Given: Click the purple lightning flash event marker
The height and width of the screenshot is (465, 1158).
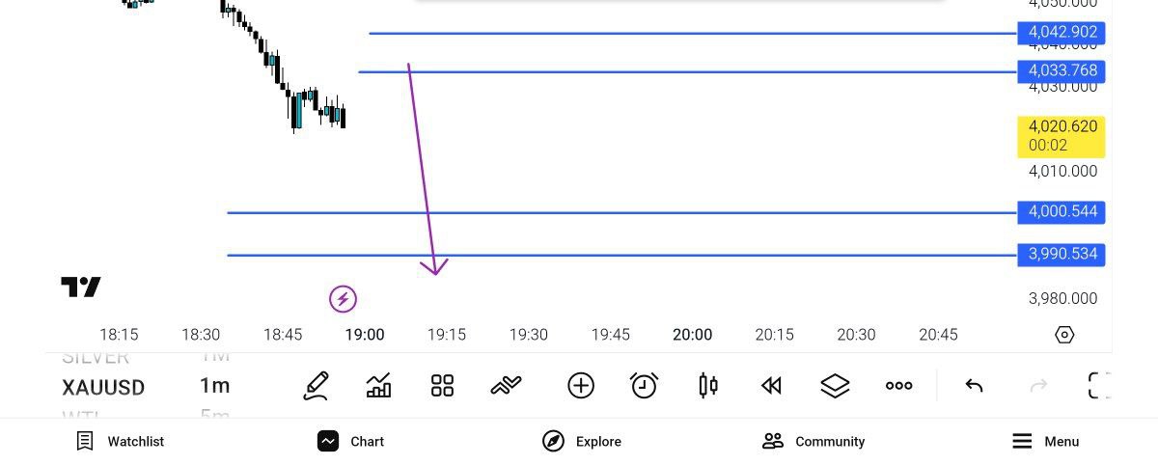Looking at the screenshot, I should click(x=343, y=299).
